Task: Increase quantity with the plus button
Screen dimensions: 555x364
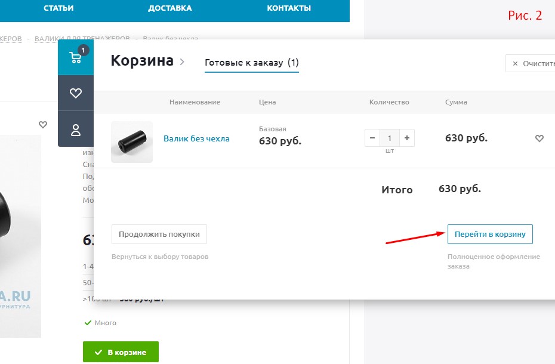Action: pos(407,138)
